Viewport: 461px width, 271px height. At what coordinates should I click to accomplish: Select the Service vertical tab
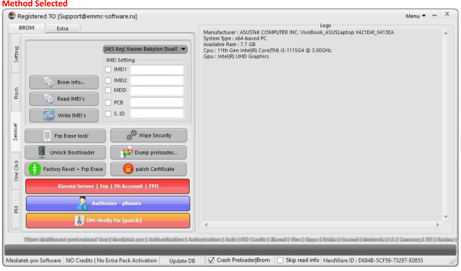tap(16, 132)
